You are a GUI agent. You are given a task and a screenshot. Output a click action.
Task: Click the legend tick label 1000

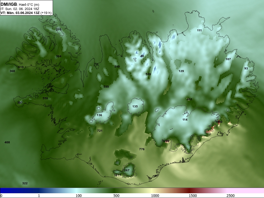click(155, 196)
